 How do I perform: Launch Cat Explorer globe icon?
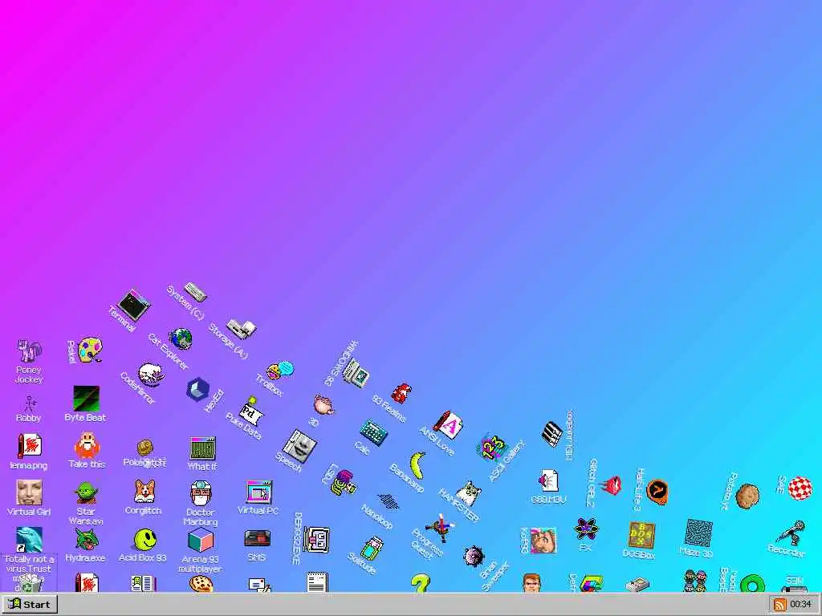[x=181, y=339]
